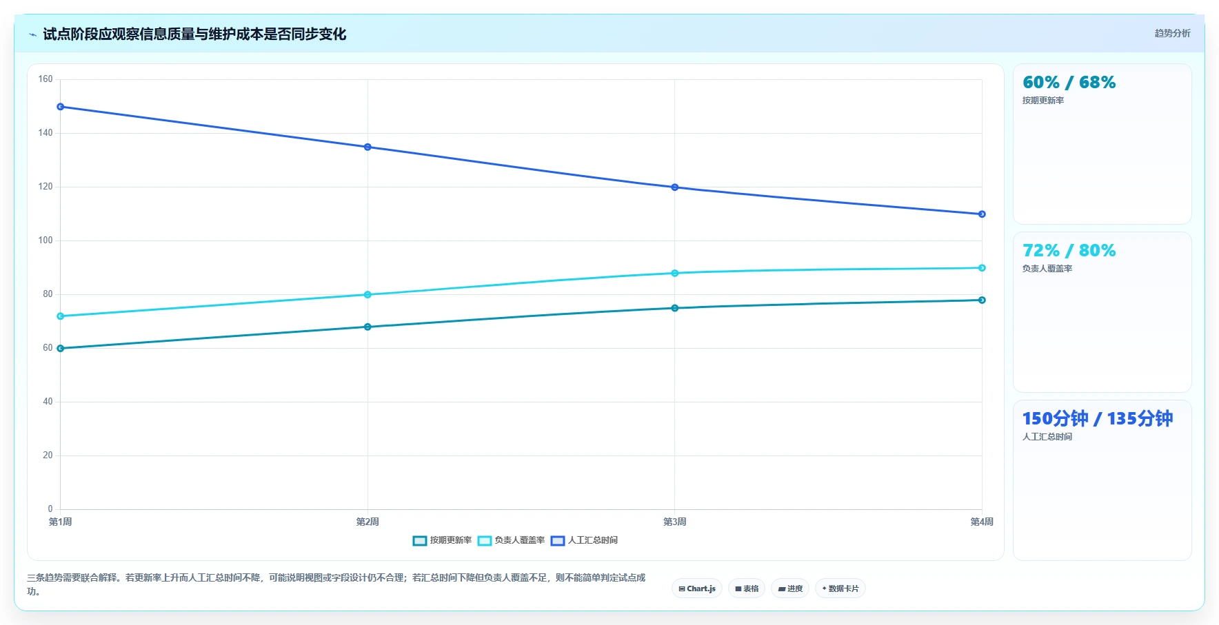Click 按期更新率 data point at 第2周
Image resolution: width=1219 pixels, height=625 pixels.
pyautogui.click(x=367, y=327)
